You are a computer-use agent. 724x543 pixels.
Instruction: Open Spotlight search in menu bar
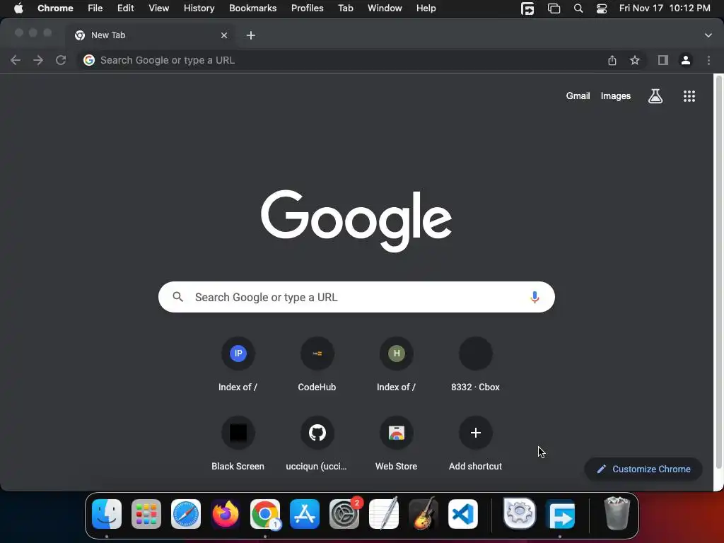coord(578,8)
